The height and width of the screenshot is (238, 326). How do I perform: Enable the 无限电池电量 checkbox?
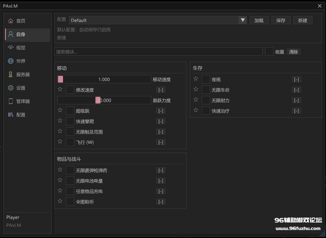click(x=70, y=181)
